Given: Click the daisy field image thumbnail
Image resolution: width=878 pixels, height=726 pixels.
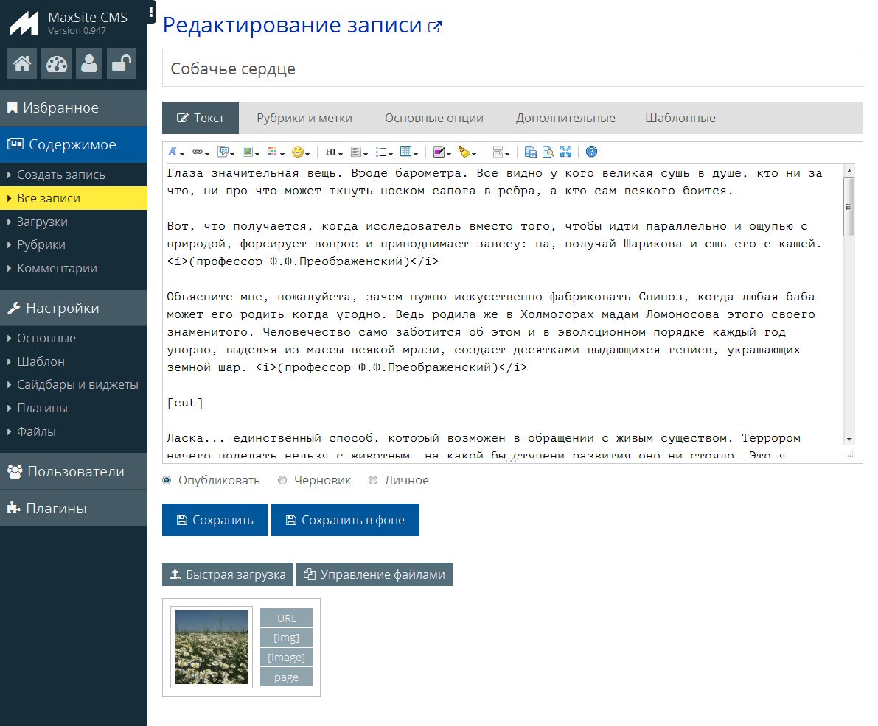Looking at the screenshot, I should click(211, 647).
